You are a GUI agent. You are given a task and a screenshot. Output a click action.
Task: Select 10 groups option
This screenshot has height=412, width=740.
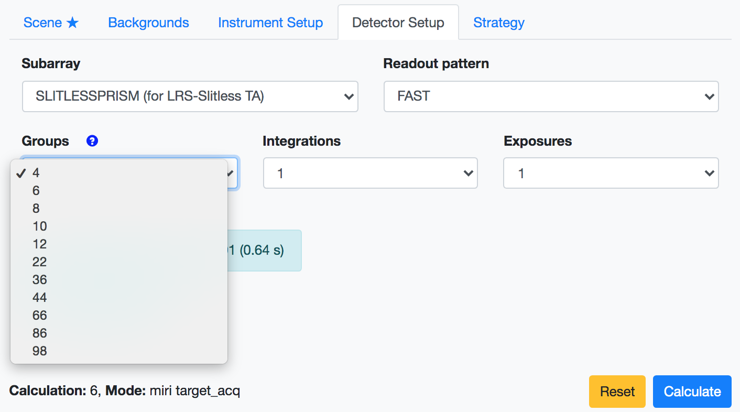coord(39,226)
